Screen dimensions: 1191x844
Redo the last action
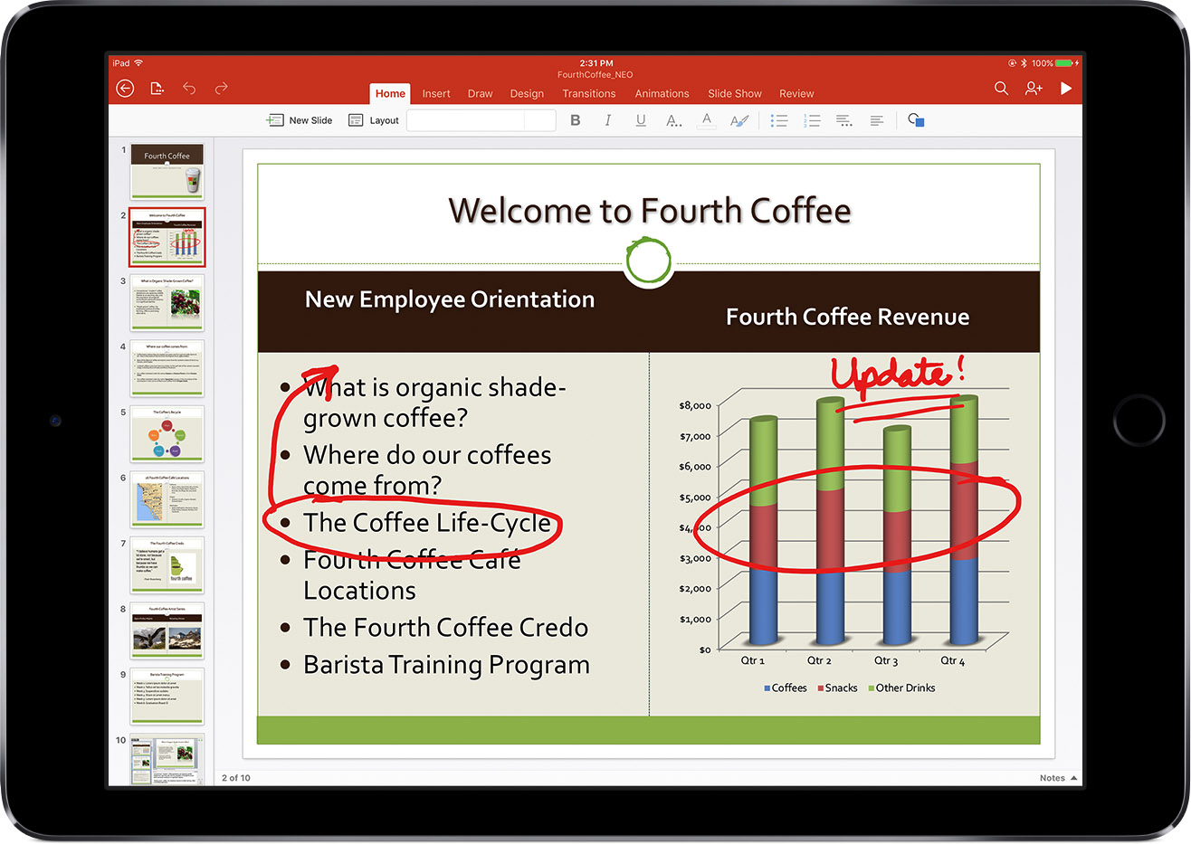pyautogui.click(x=222, y=88)
